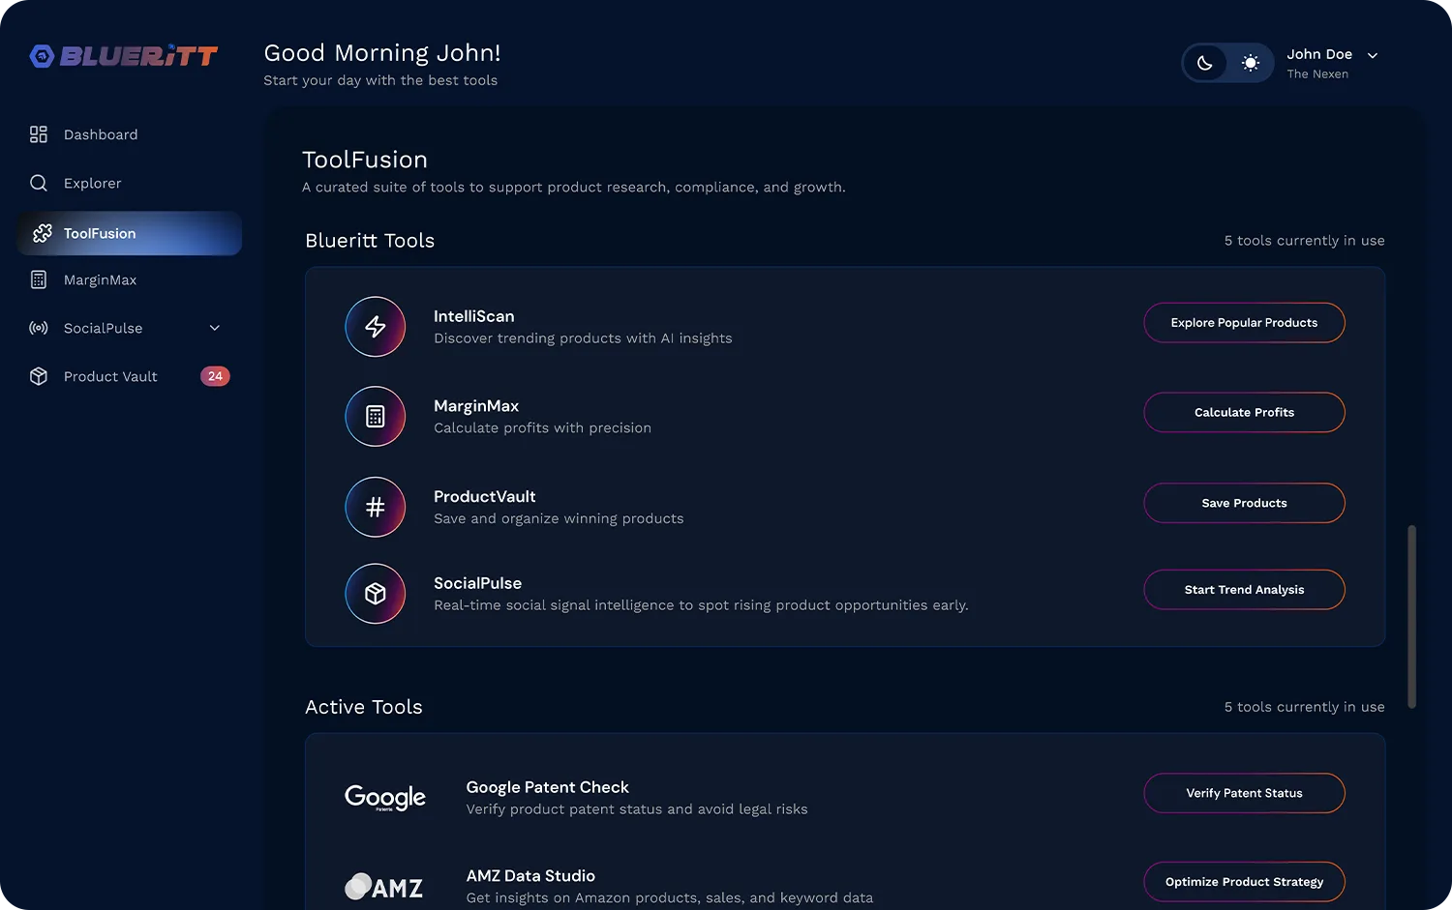Click the Verify Patent Status button
The width and height of the screenshot is (1452, 910).
(1244, 793)
